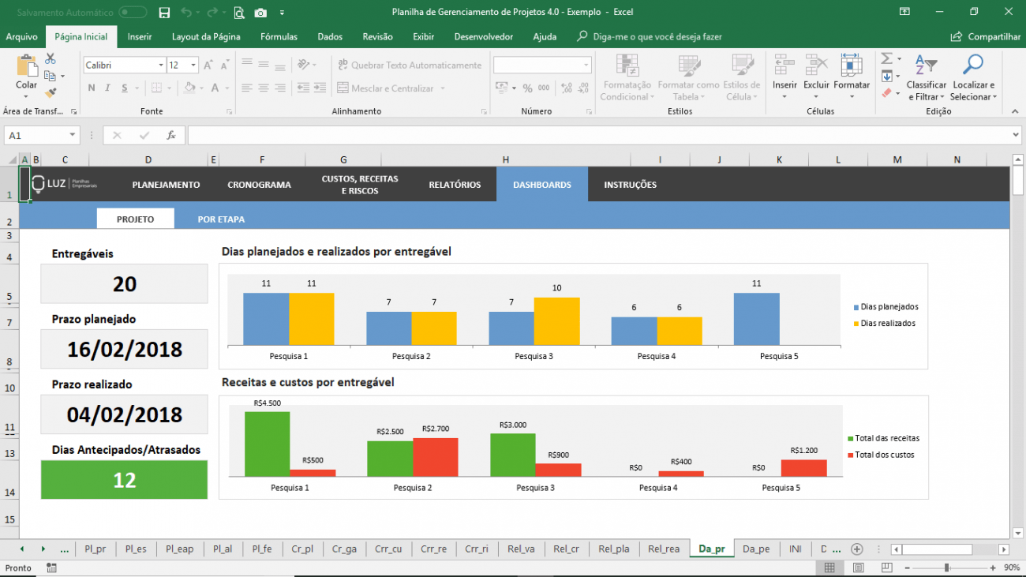Decrease font size with the small A icon
This screenshot has width=1026, height=577.
[223, 66]
